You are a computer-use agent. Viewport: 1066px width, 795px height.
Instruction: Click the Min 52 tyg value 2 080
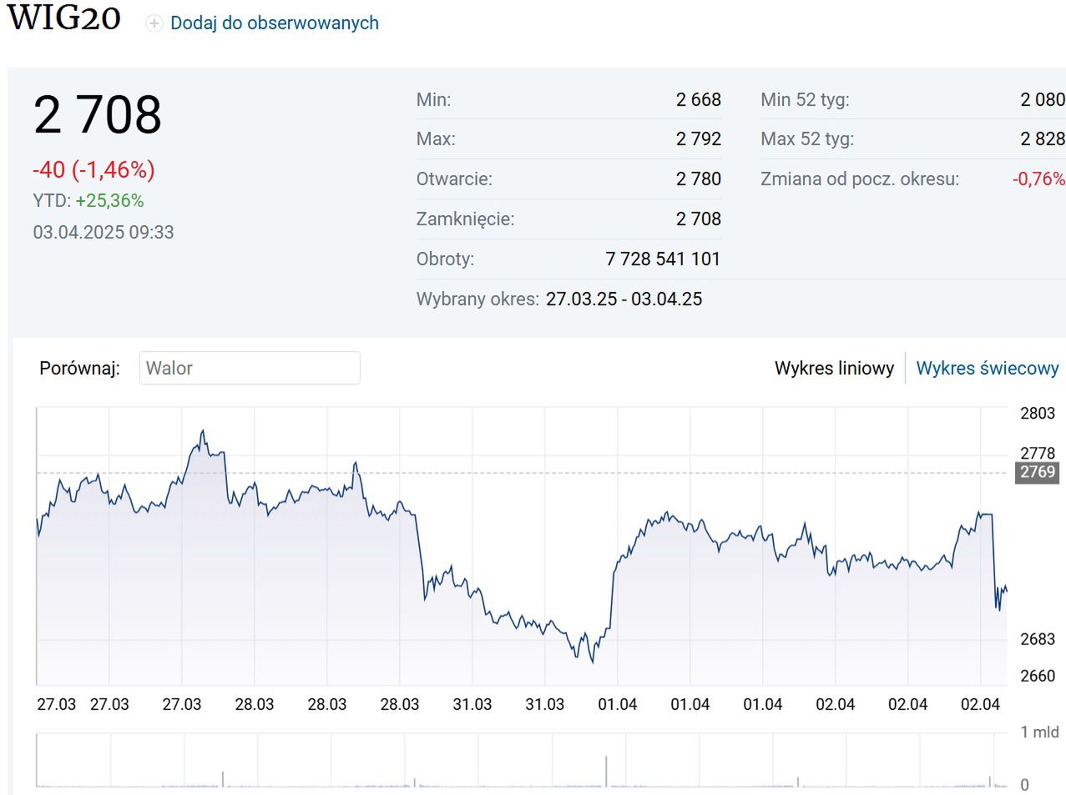tap(1042, 99)
